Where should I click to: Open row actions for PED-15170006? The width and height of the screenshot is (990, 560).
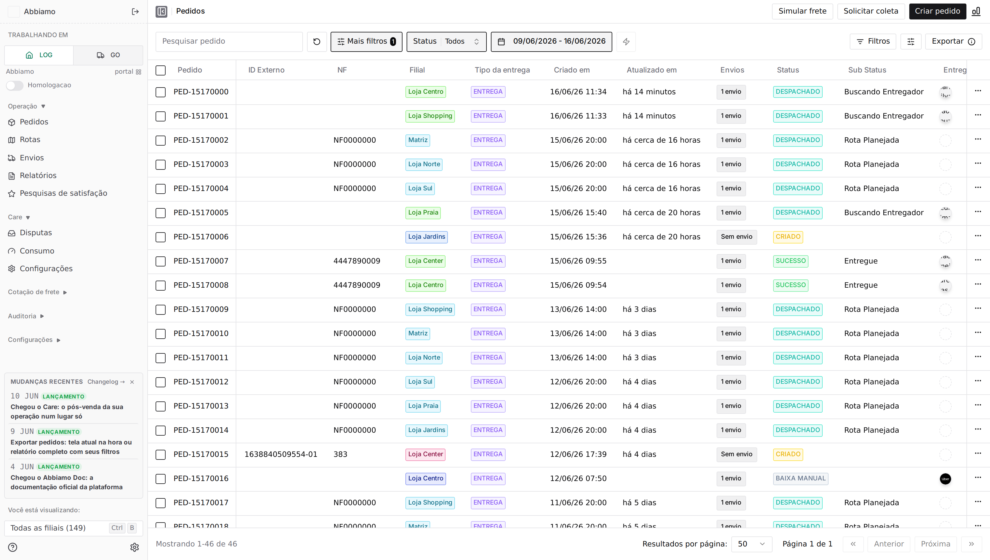point(978,236)
